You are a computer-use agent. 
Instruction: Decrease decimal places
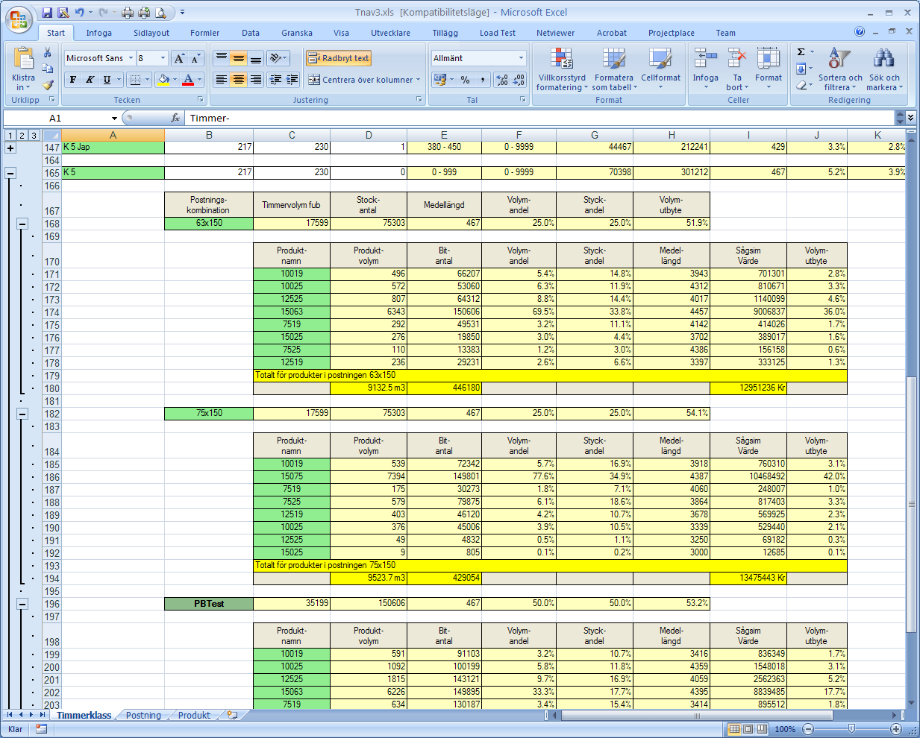(x=519, y=80)
